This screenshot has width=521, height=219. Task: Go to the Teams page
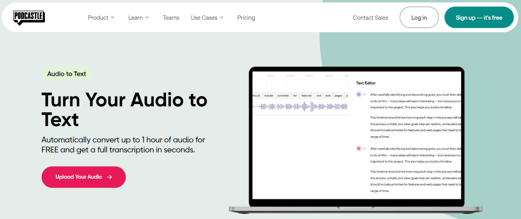point(171,17)
